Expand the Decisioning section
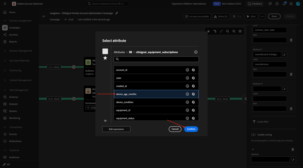303x168 pixels. pyautogui.click(x=5, y=71)
